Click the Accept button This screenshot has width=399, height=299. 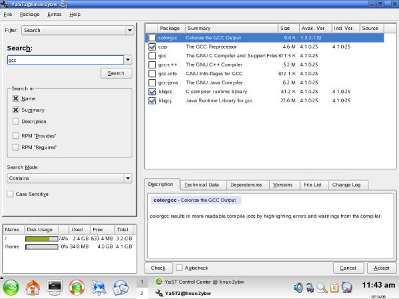tap(382, 268)
